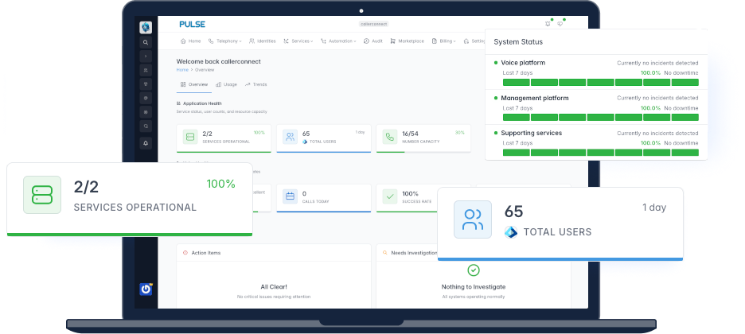Click the Management platform 7-day uptime bar

(601, 117)
